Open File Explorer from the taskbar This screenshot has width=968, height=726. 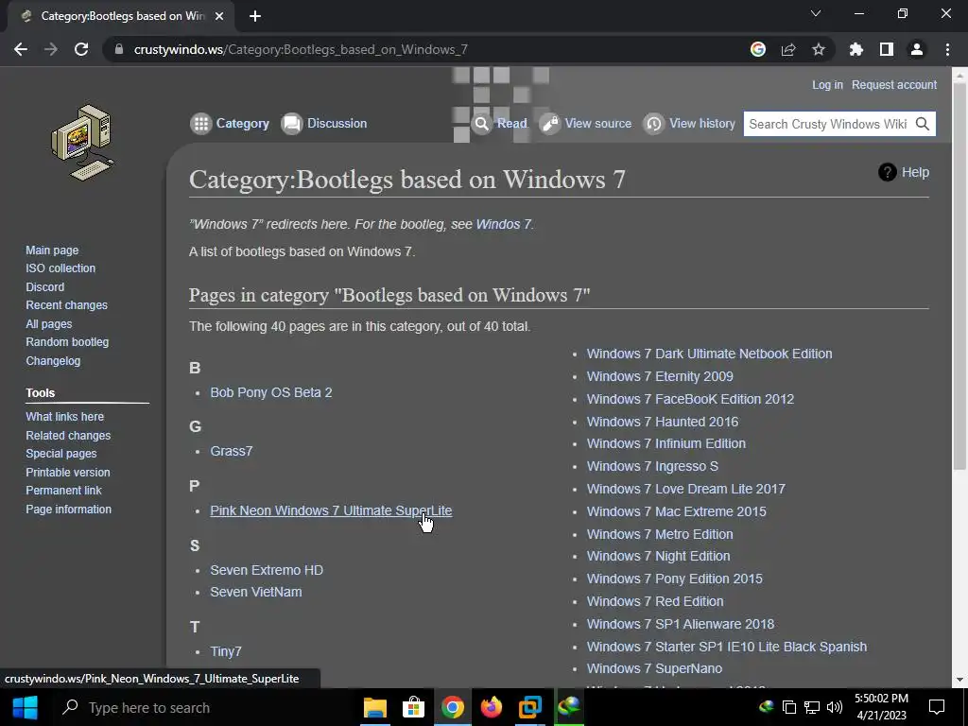(x=374, y=707)
